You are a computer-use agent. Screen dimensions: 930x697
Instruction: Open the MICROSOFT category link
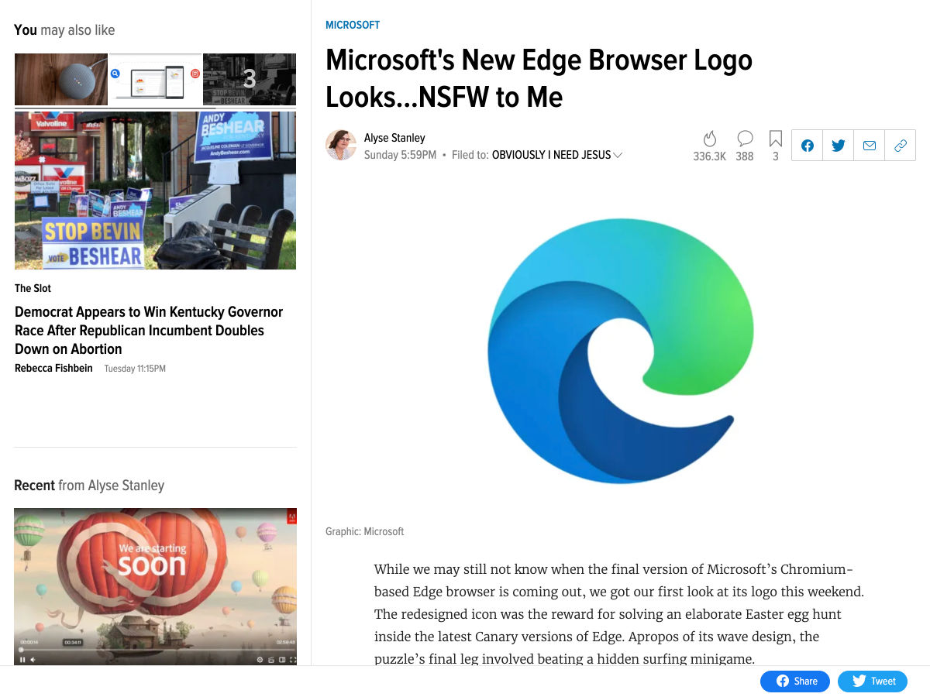click(x=353, y=25)
